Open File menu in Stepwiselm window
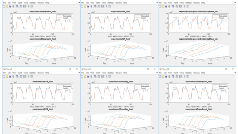 pos(5,3)
